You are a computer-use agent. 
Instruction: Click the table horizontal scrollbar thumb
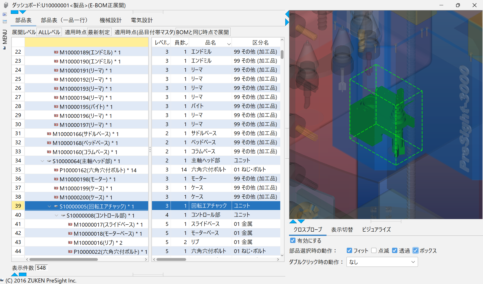click(x=171, y=259)
